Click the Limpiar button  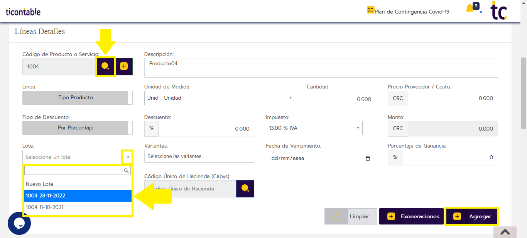pyautogui.click(x=351, y=216)
